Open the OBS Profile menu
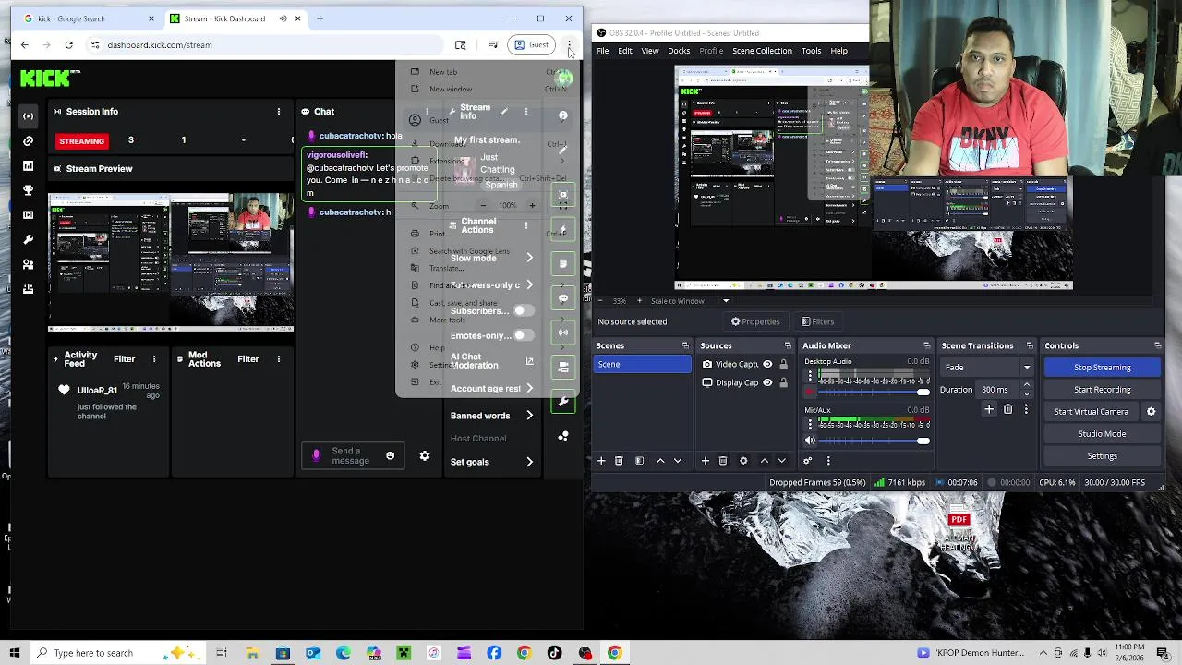This screenshot has width=1182, height=665. [711, 51]
